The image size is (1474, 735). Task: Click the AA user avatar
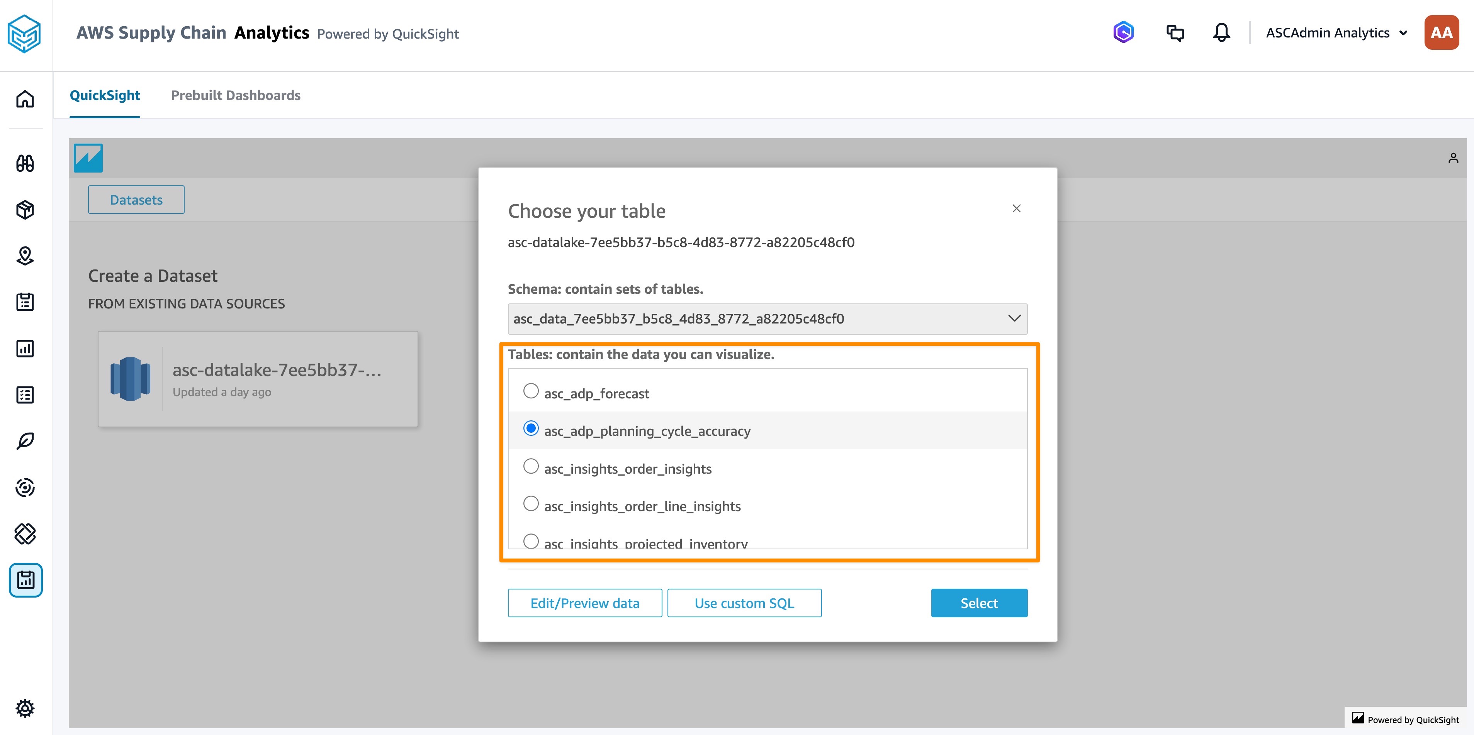click(1441, 32)
